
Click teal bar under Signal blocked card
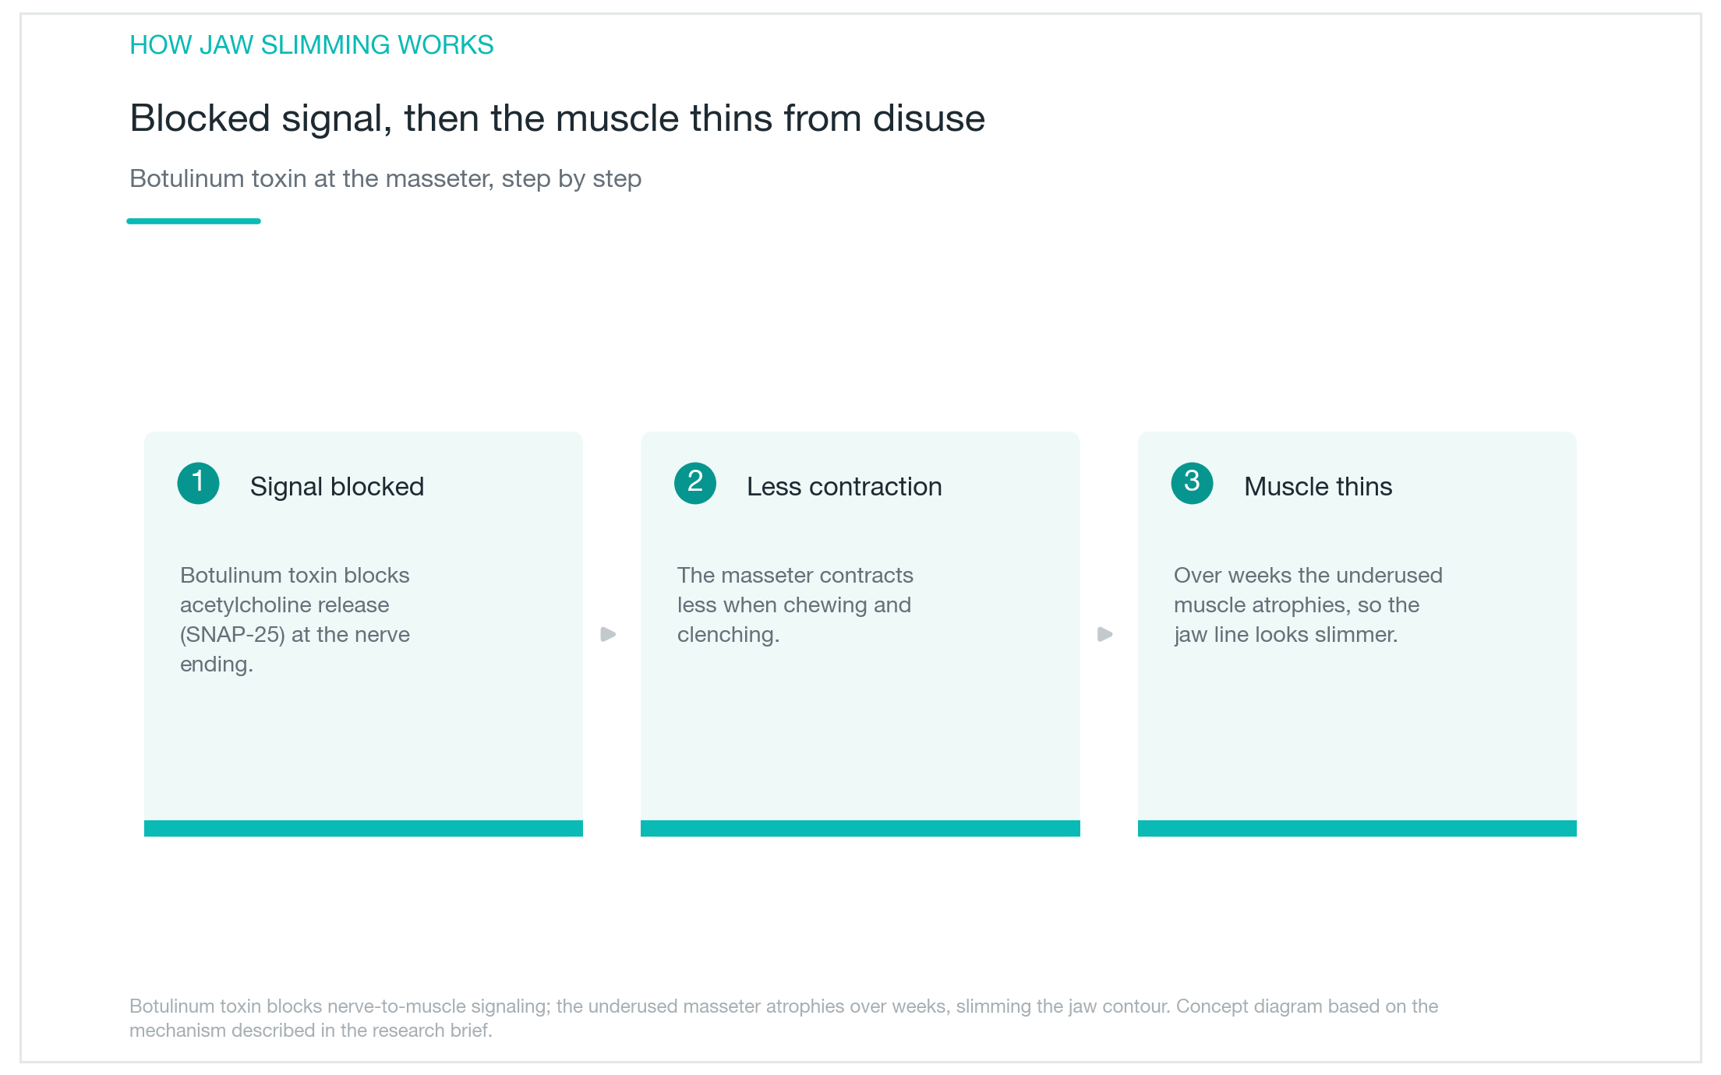point(363,828)
